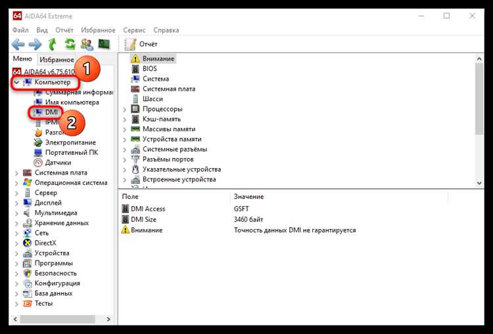Screen dimensions: 493x334
Task: Click the База данных category icon
Action: tap(28, 293)
